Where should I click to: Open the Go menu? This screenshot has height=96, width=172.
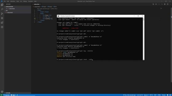tap(21, 1)
